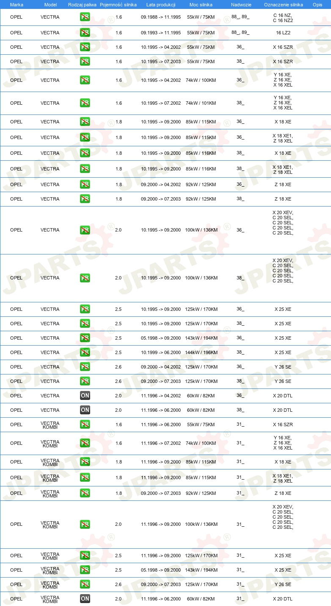331x606 pixels.
Task: Click petrol icon in the 144kW / 196KM row
Action: (x=85, y=352)
